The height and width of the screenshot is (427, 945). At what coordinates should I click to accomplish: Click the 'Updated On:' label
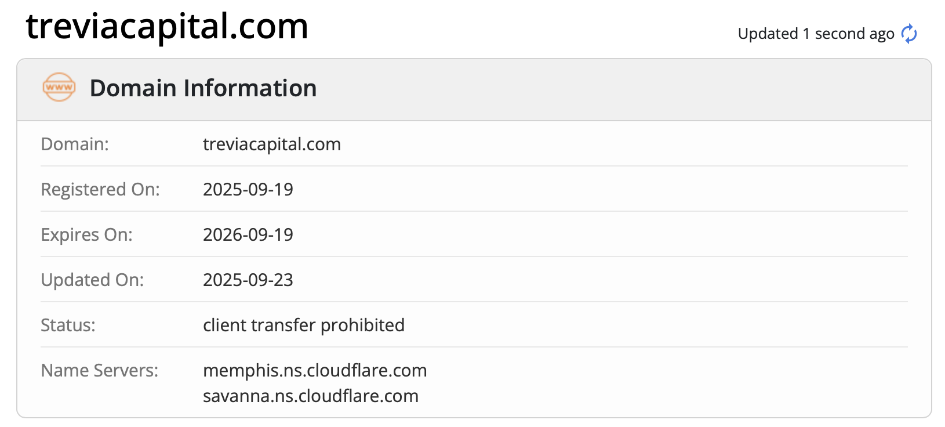pyautogui.click(x=92, y=280)
